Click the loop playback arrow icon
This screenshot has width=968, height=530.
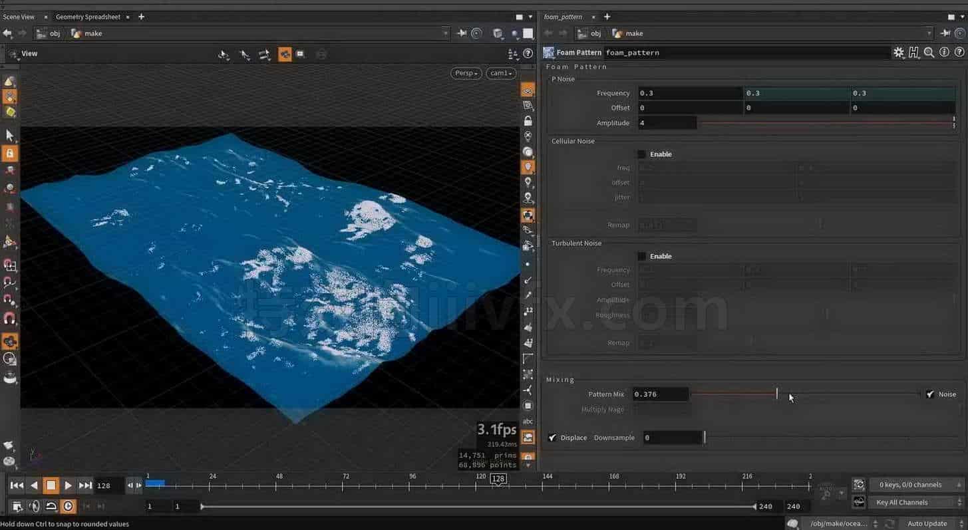pyautogui.click(x=51, y=506)
